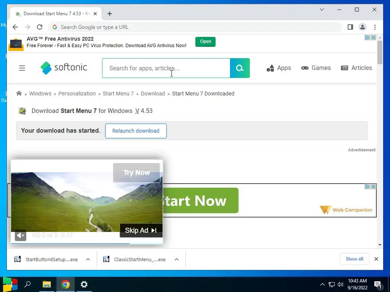Go to Download breadcrumb link

pos(153,94)
